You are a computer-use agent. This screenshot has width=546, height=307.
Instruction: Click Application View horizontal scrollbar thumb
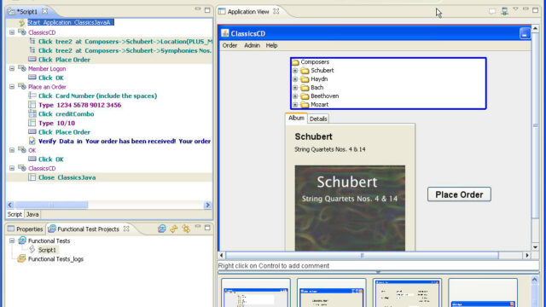click(362, 256)
